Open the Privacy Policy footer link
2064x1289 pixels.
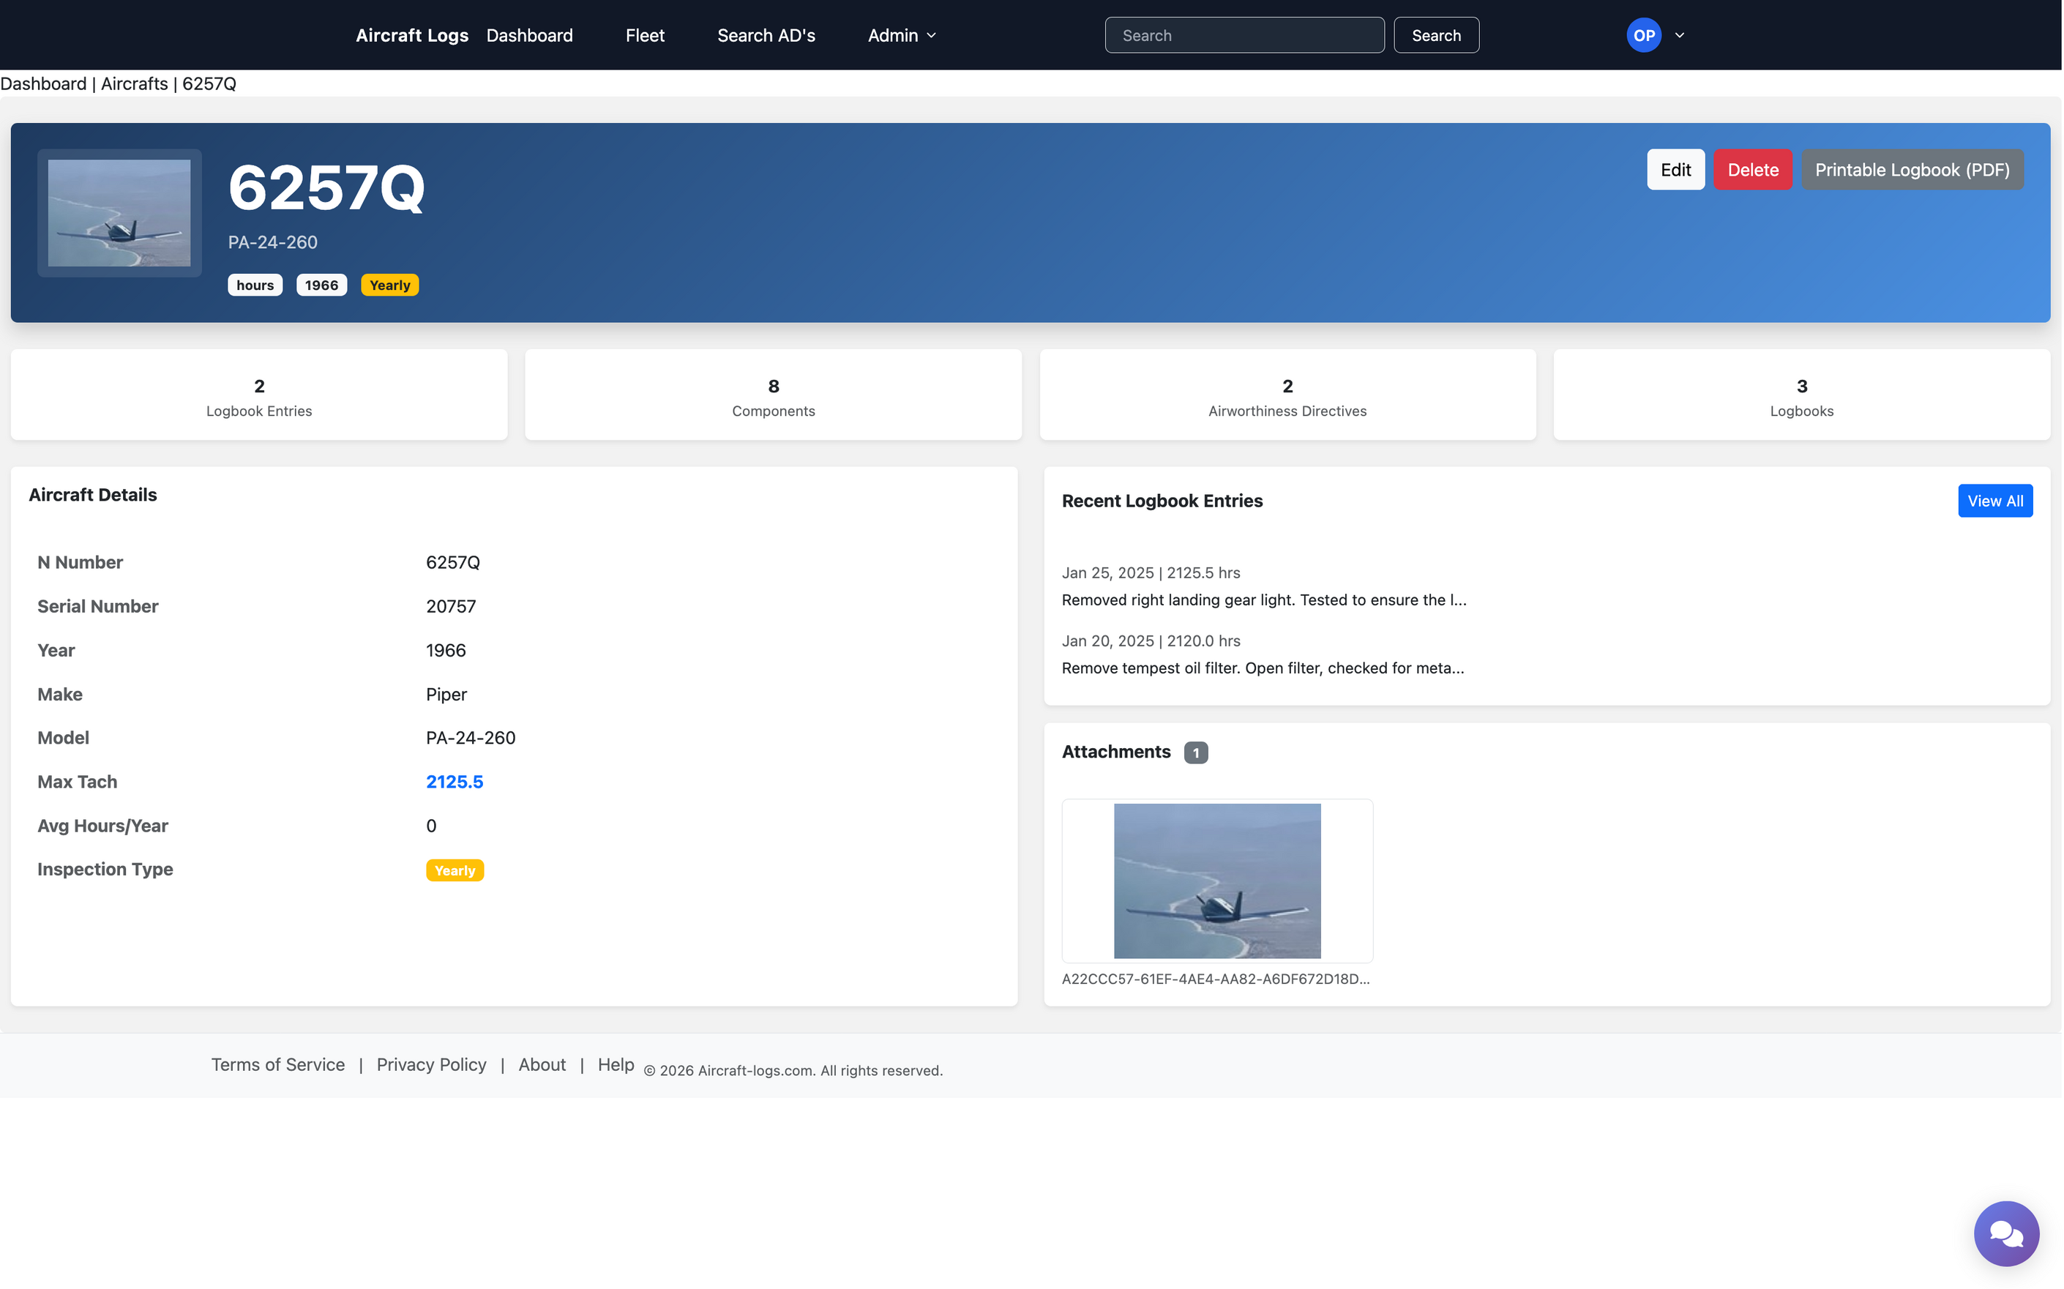coord(431,1065)
